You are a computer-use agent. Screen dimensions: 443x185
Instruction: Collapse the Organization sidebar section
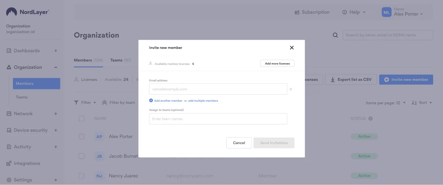pyautogui.click(x=56, y=67)
